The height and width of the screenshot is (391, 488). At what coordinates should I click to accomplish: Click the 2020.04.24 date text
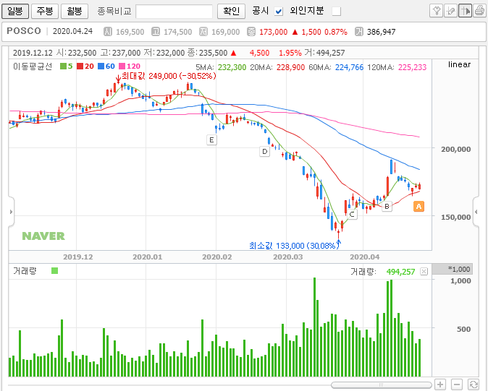[x=72, y=31]
